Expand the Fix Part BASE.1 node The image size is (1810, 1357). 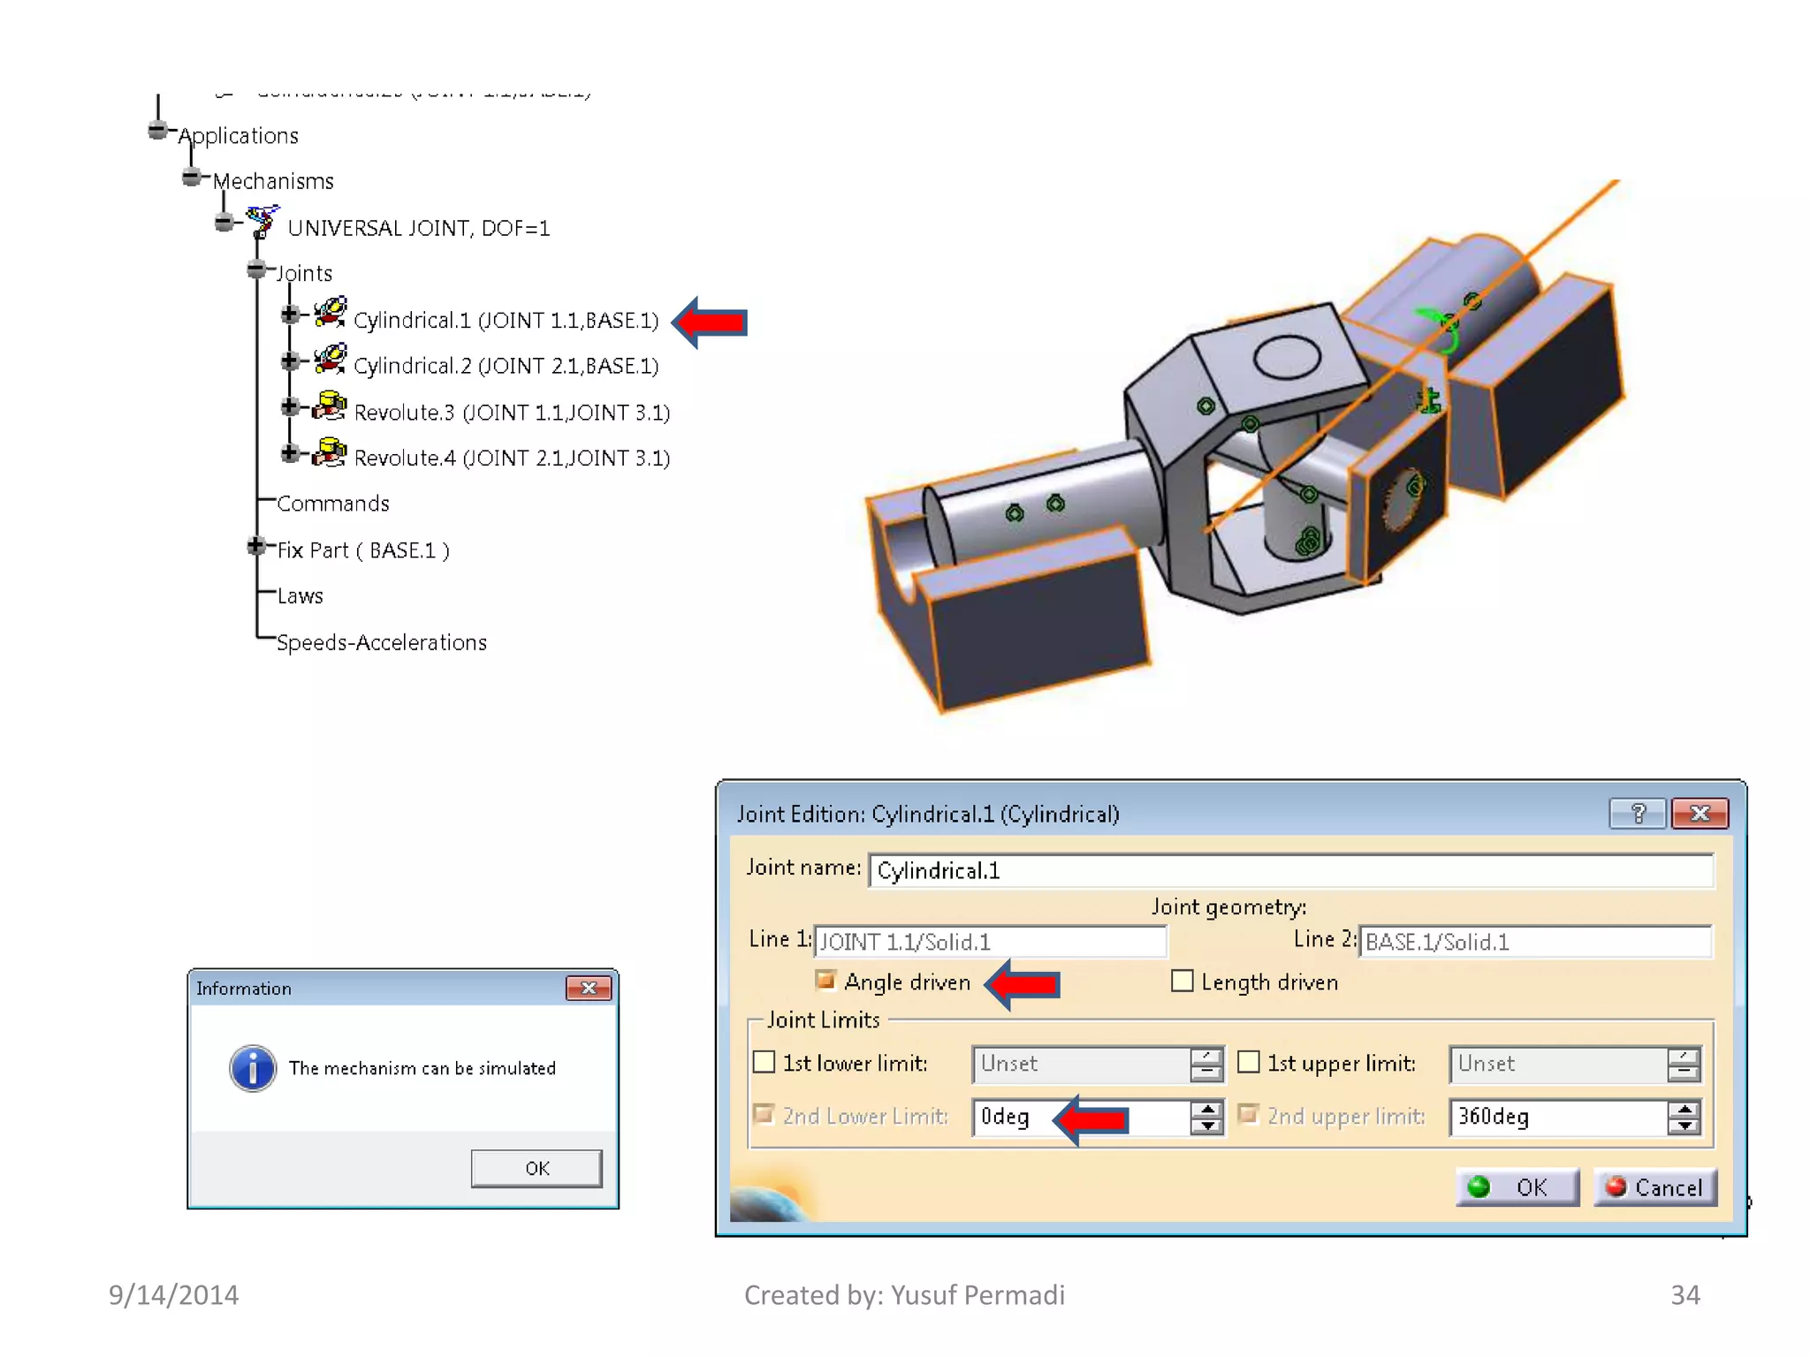click(256, 546)
